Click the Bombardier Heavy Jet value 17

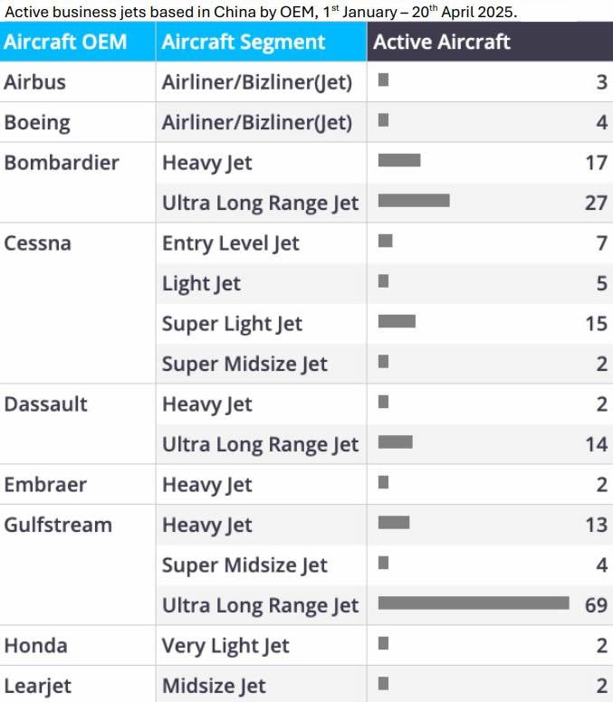click(596, 163)
